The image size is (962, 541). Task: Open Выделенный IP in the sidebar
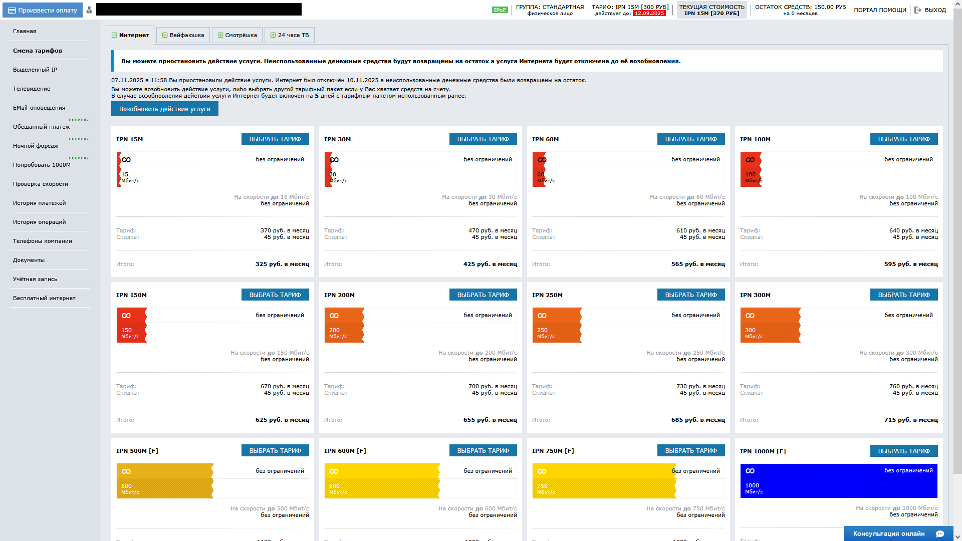(x=35, y=70)
